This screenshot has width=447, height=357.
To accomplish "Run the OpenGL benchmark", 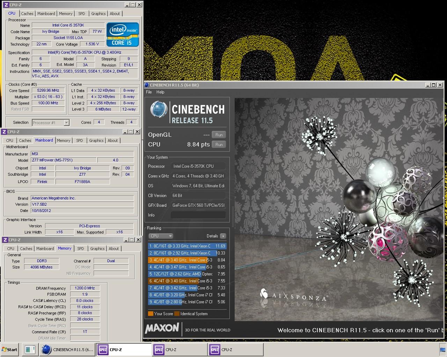I will (219, 135).
